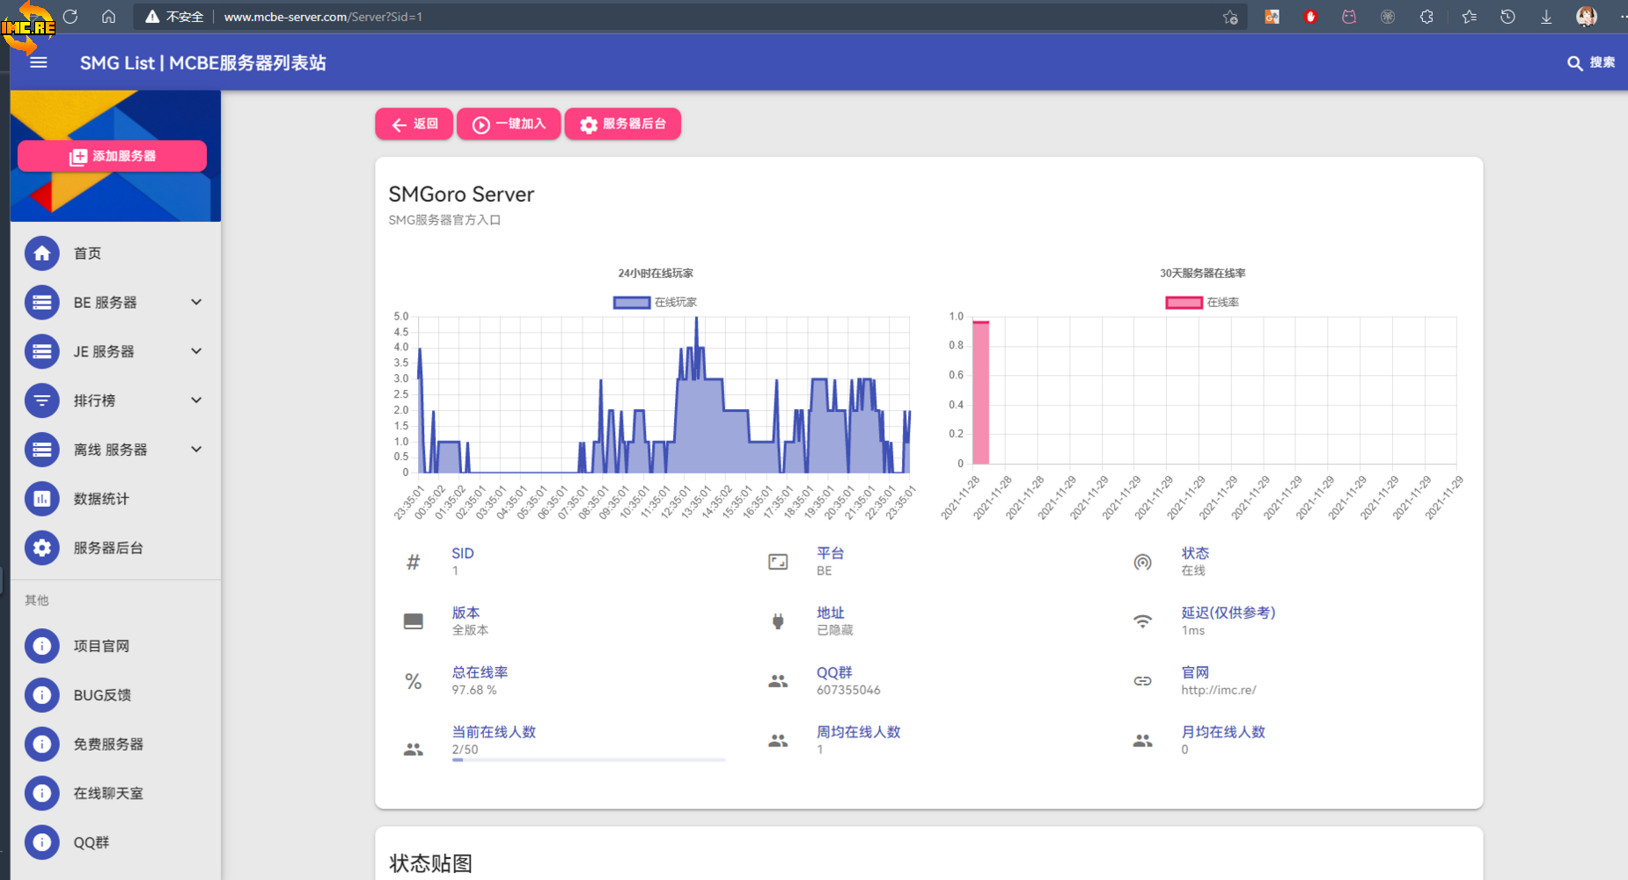Viewport: 1628px width, 880px height.
Task: Open the browser downloads icon
Action: (1545, 17)
